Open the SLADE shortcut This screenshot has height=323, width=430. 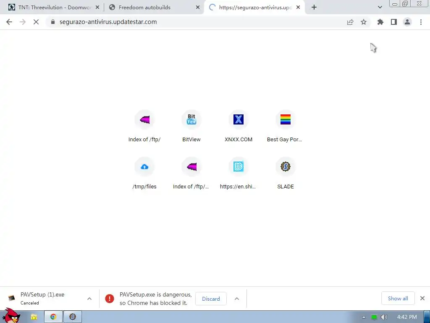(286, 173)
